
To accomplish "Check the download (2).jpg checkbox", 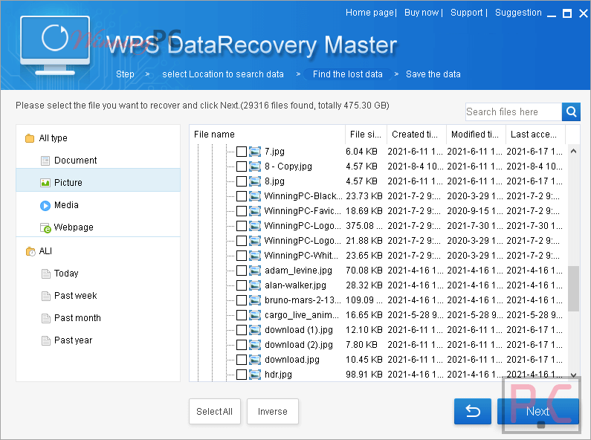I will tap(242, 345).
